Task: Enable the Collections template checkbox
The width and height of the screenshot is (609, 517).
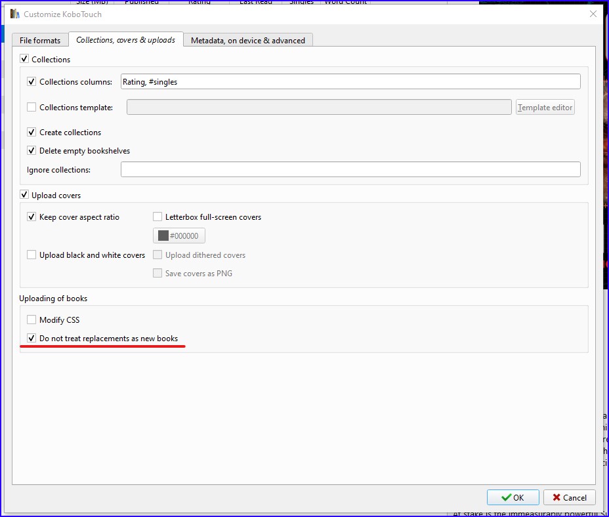Action: 31,107
